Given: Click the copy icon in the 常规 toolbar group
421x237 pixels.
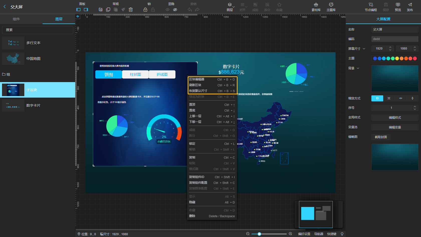Looking at the screenshot, I should (x=108, y=10).
